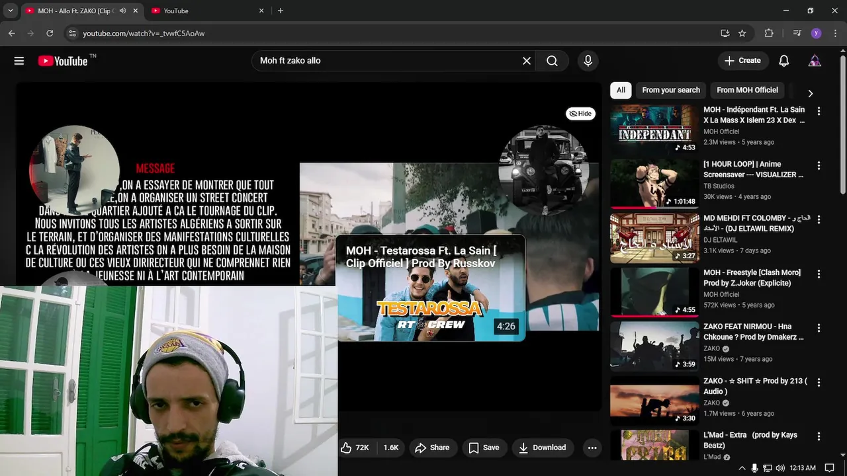Save video to playlist

[x=484, y=448]
